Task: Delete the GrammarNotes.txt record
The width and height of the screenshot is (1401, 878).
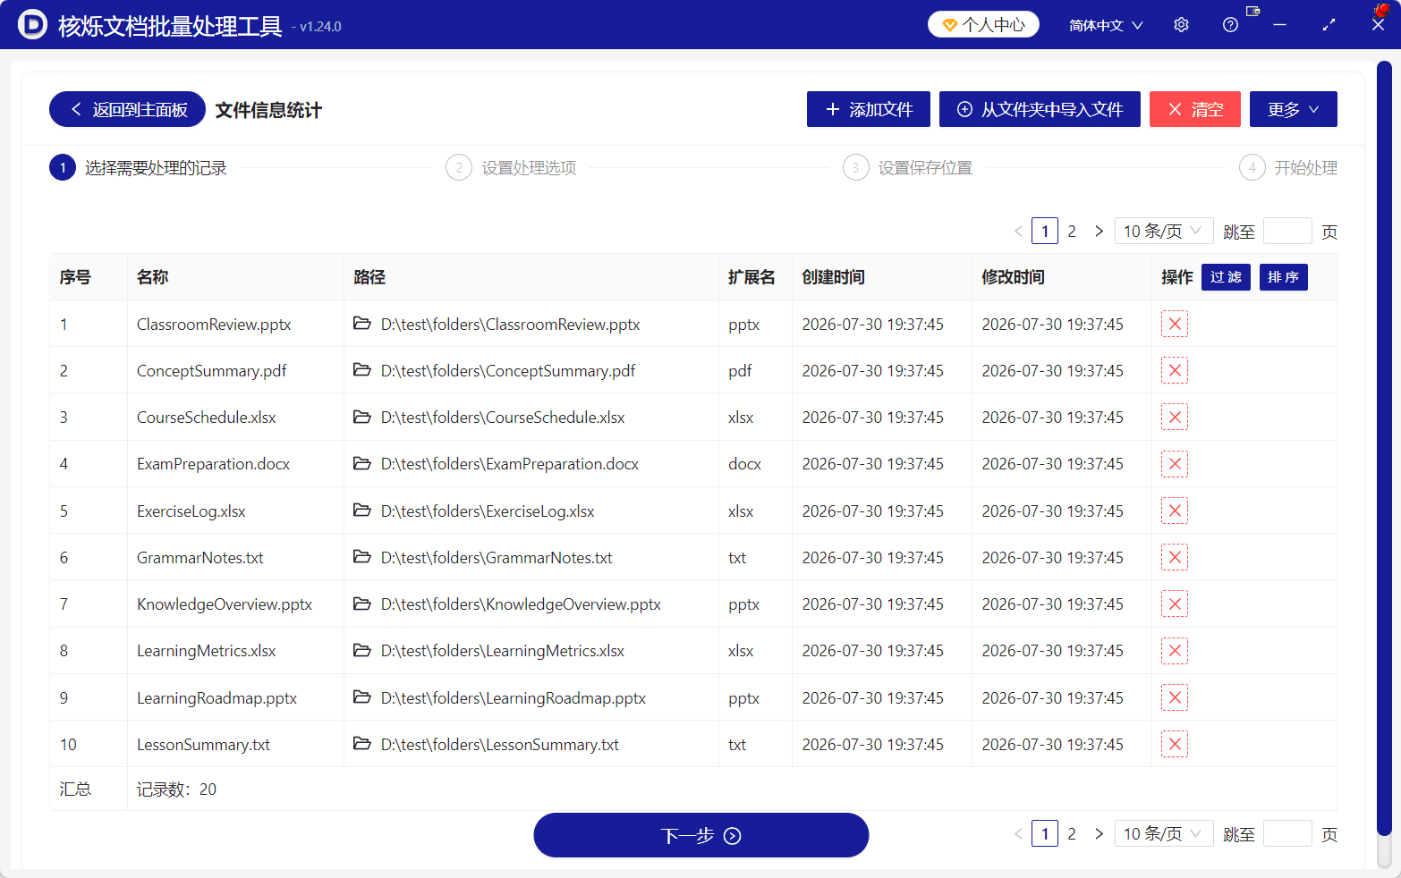Action: (x=1174, y=558)
